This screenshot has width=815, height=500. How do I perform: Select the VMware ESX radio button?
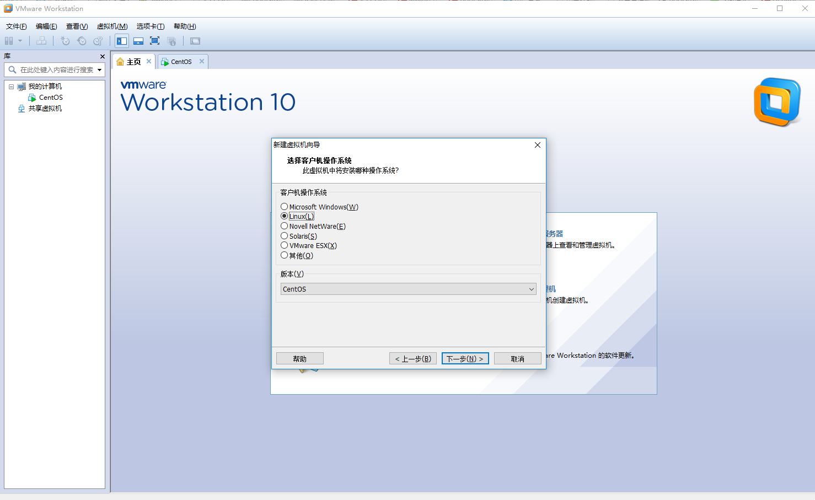(x=285, y=245)
